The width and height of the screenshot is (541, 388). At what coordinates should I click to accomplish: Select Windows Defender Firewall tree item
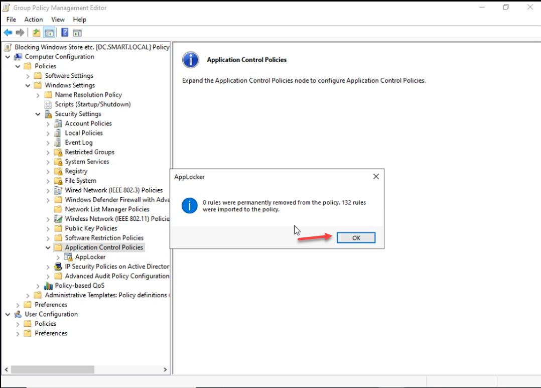[117, 200]
